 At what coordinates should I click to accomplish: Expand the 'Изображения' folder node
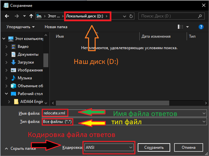(x=6, y=70)
